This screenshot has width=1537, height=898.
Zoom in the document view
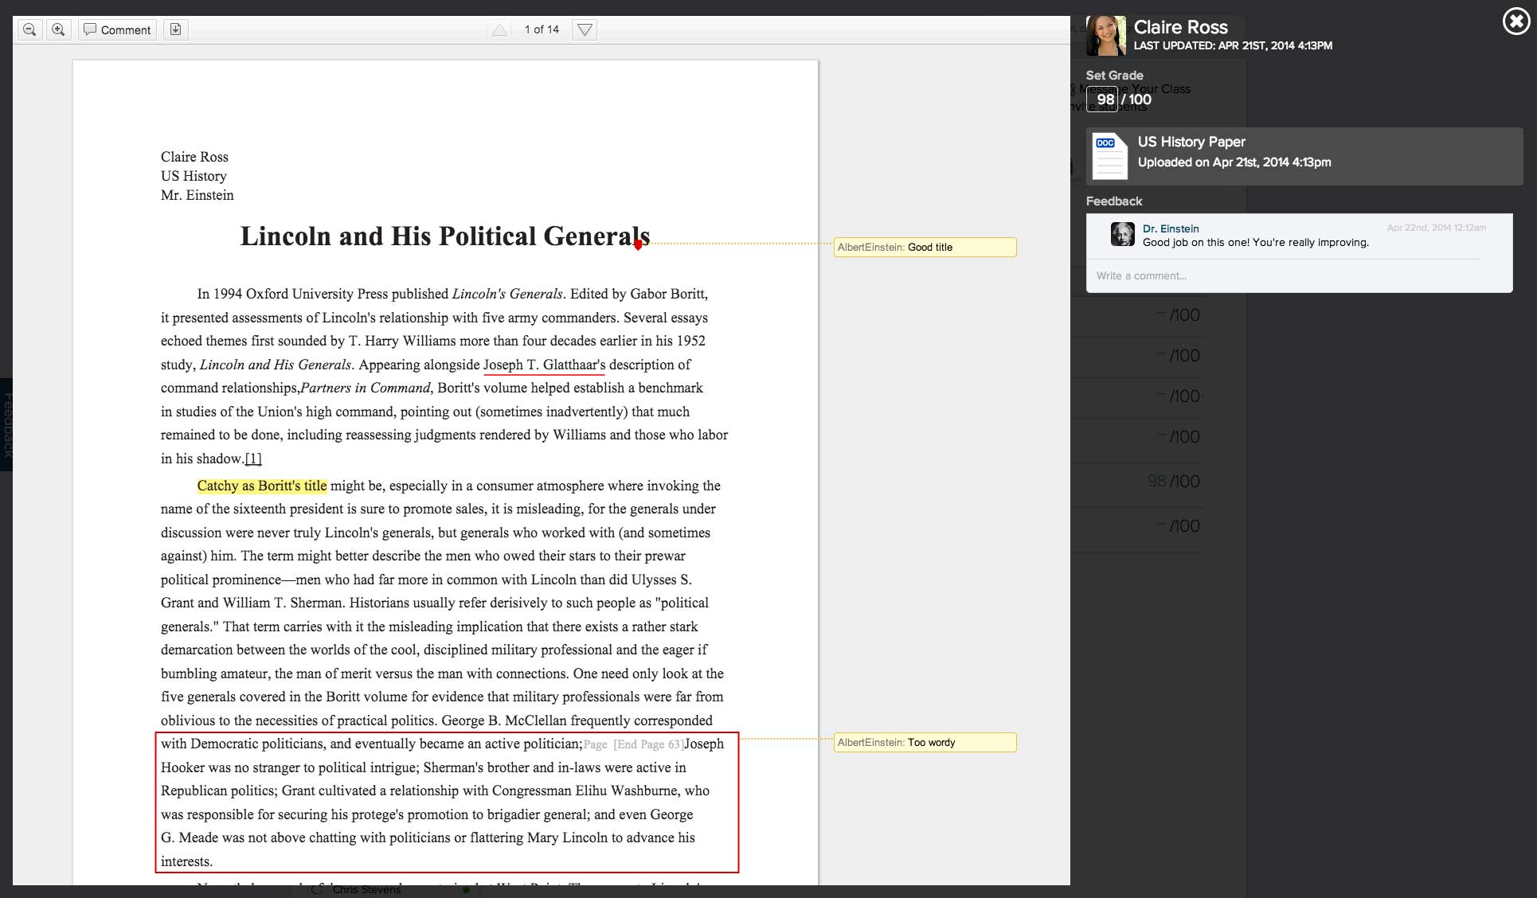click(x=58, y=29)
